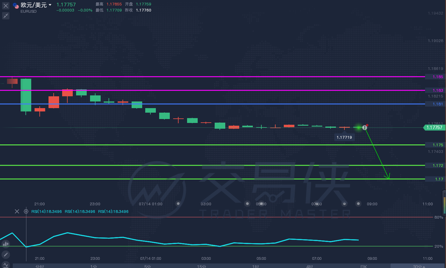446x268 pixels.
Task: Click the 1.17 green support label
Action: tap(435, 179)
